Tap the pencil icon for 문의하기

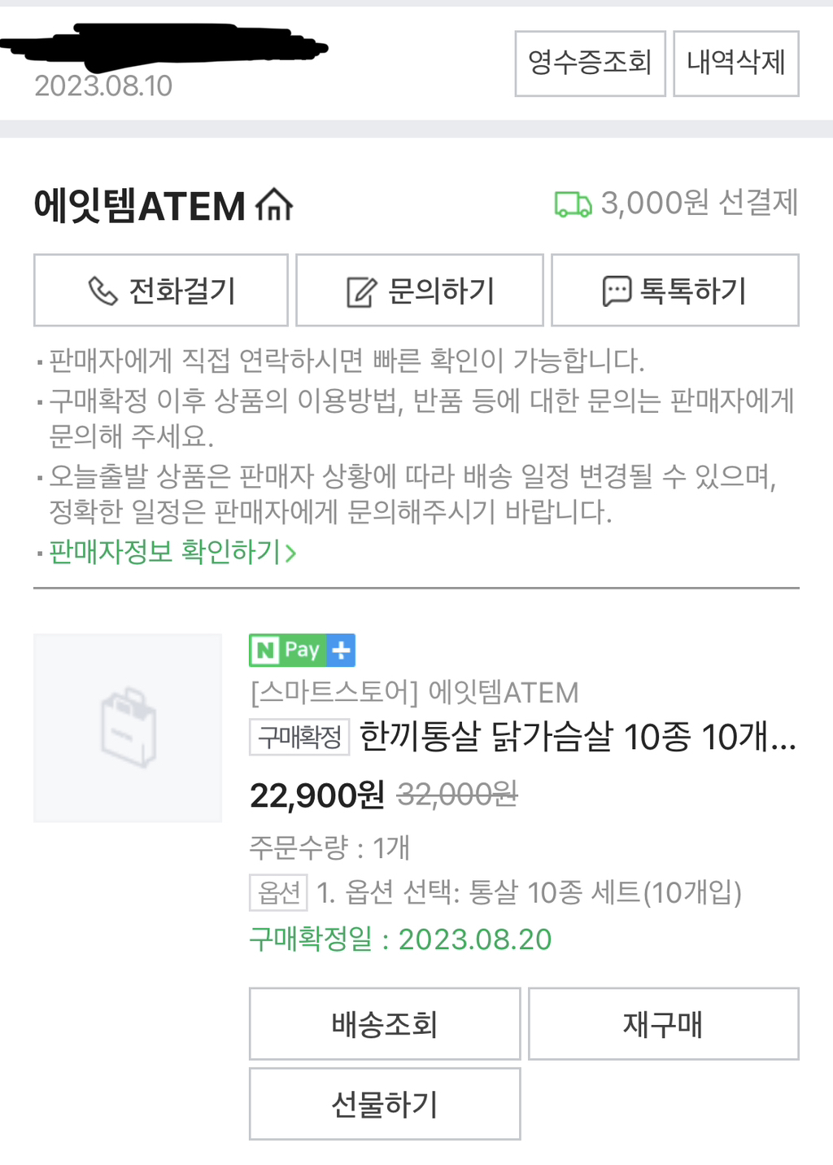(x=361, y=291)
